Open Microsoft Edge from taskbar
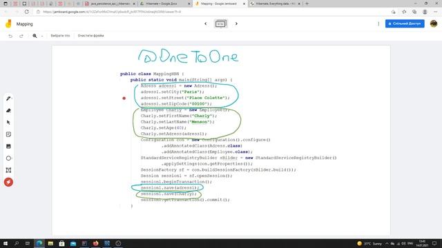This screenshot has width=442, height=248. tap(39, 243)
